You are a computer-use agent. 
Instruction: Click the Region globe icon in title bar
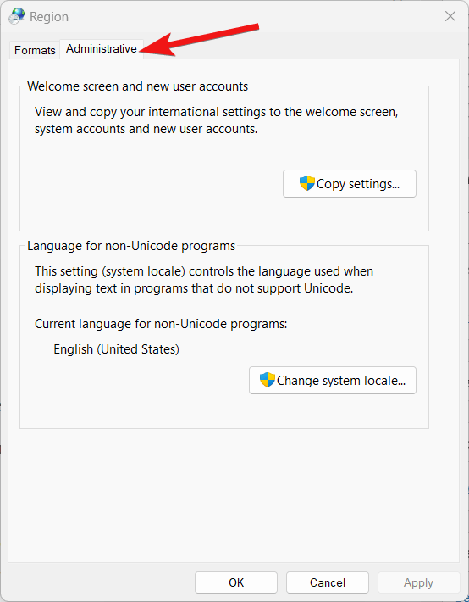[x=16, y=16]
